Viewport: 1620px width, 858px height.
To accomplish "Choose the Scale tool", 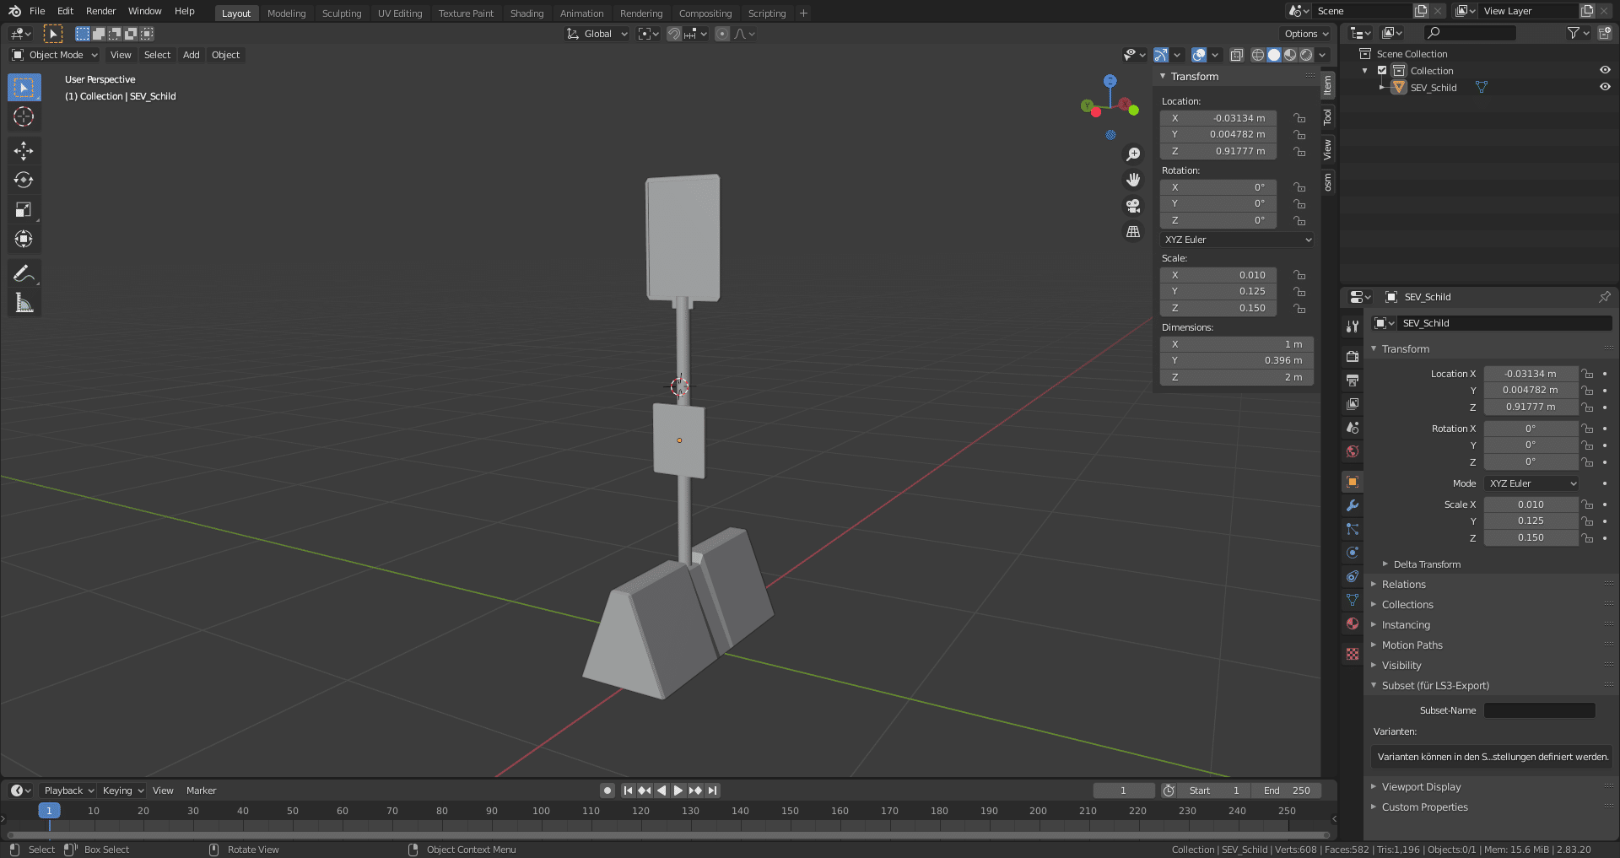I will pos(24,210).
